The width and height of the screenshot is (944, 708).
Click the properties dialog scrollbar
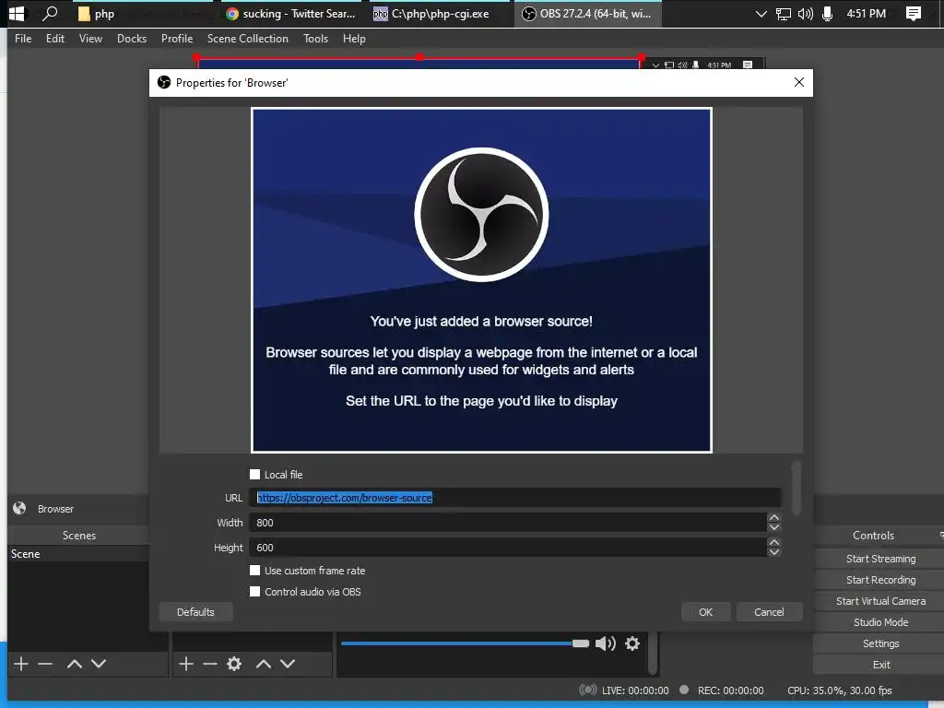pos(796,489)
